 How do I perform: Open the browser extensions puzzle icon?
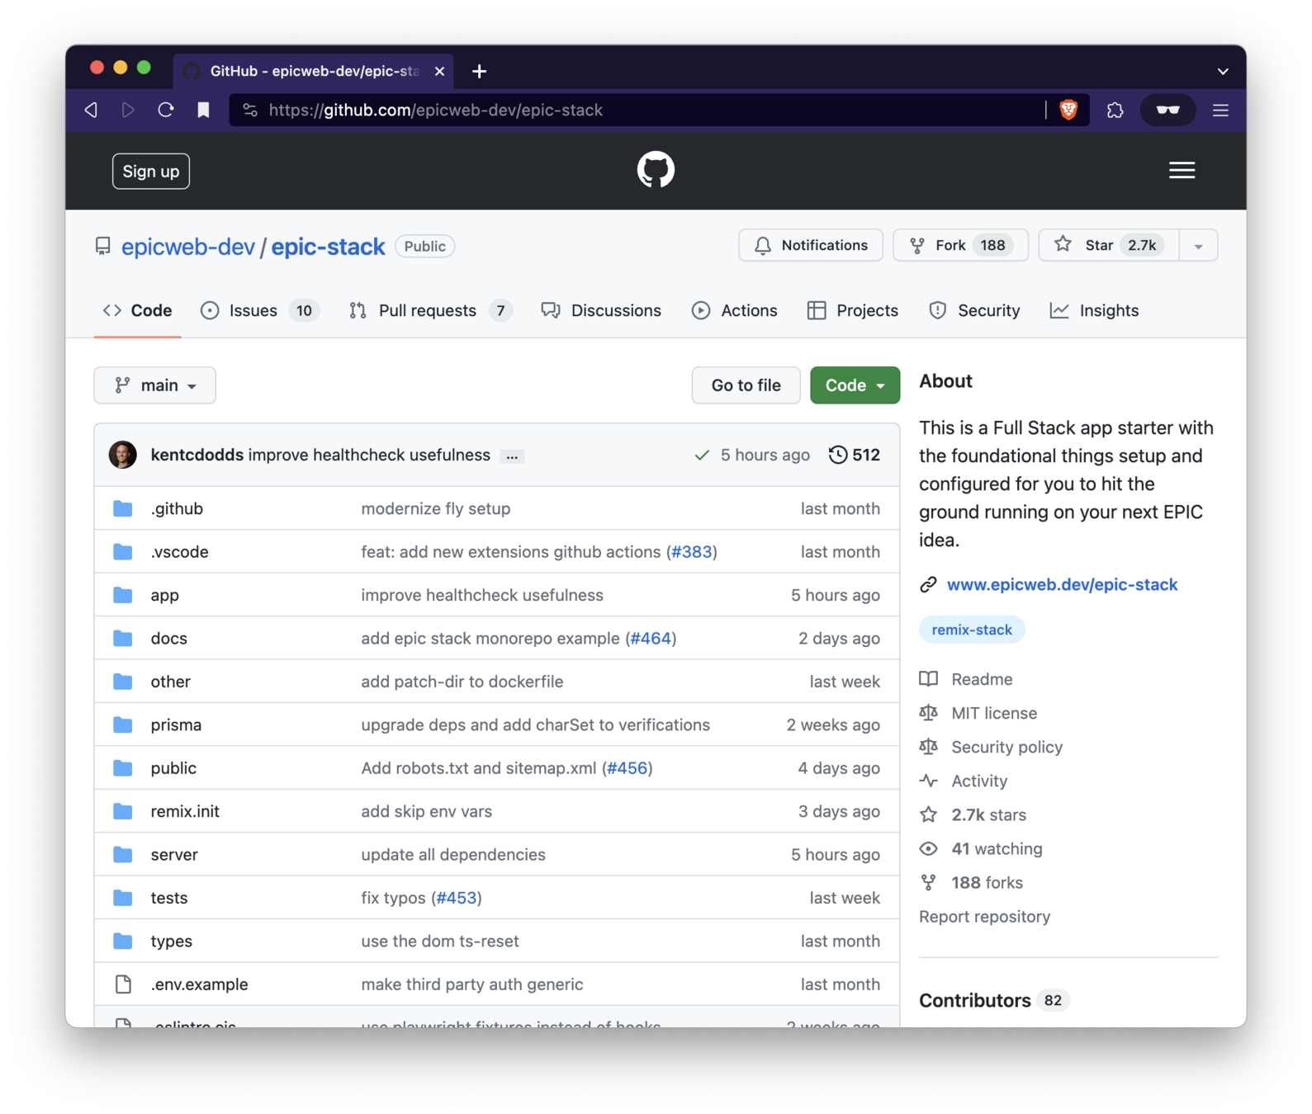[1115, 110]
